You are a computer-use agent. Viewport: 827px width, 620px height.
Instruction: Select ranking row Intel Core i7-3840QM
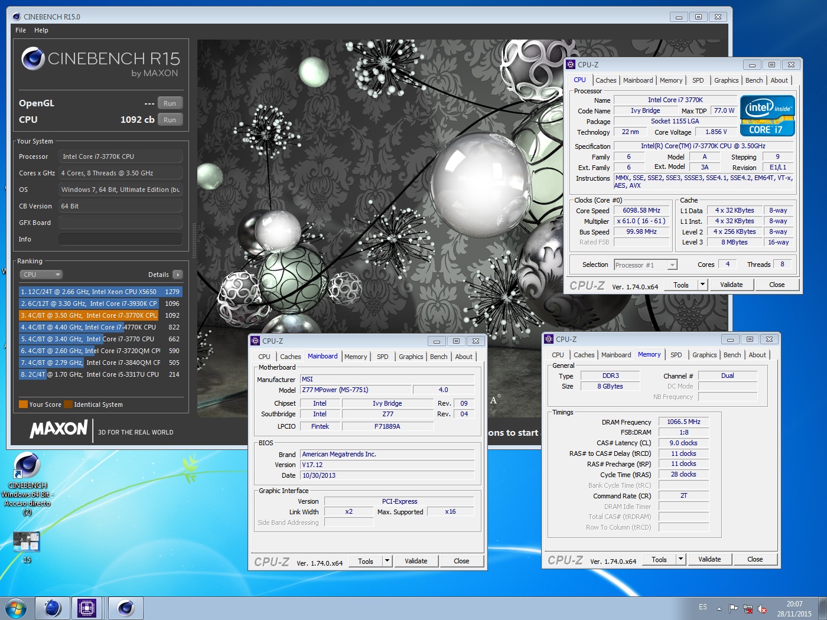click(x=100, y=363)
